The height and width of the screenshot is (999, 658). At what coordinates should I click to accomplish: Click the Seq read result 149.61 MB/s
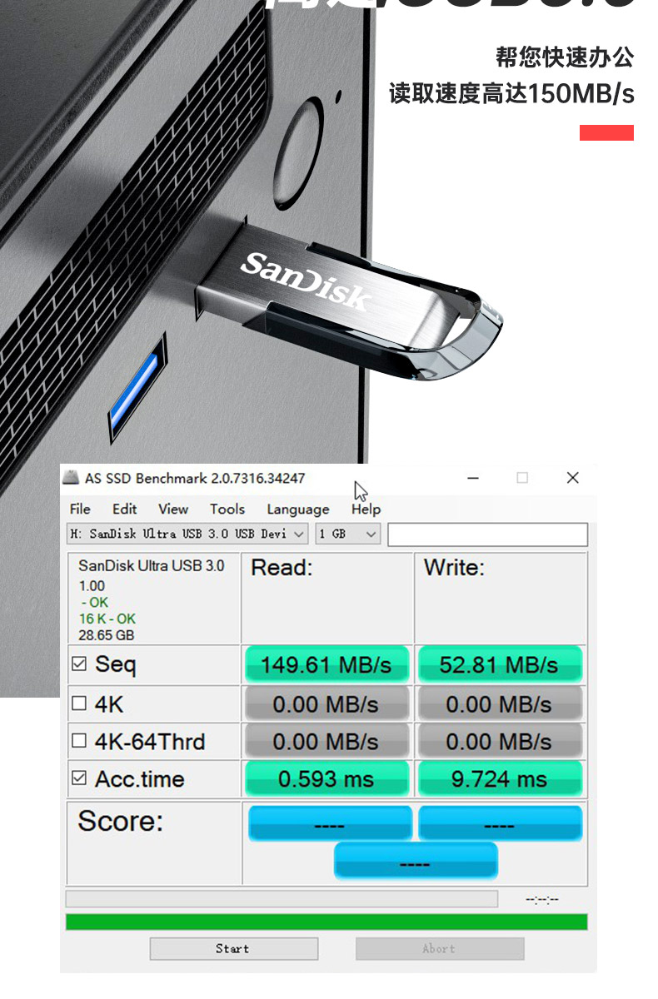[x=327, y=664]
